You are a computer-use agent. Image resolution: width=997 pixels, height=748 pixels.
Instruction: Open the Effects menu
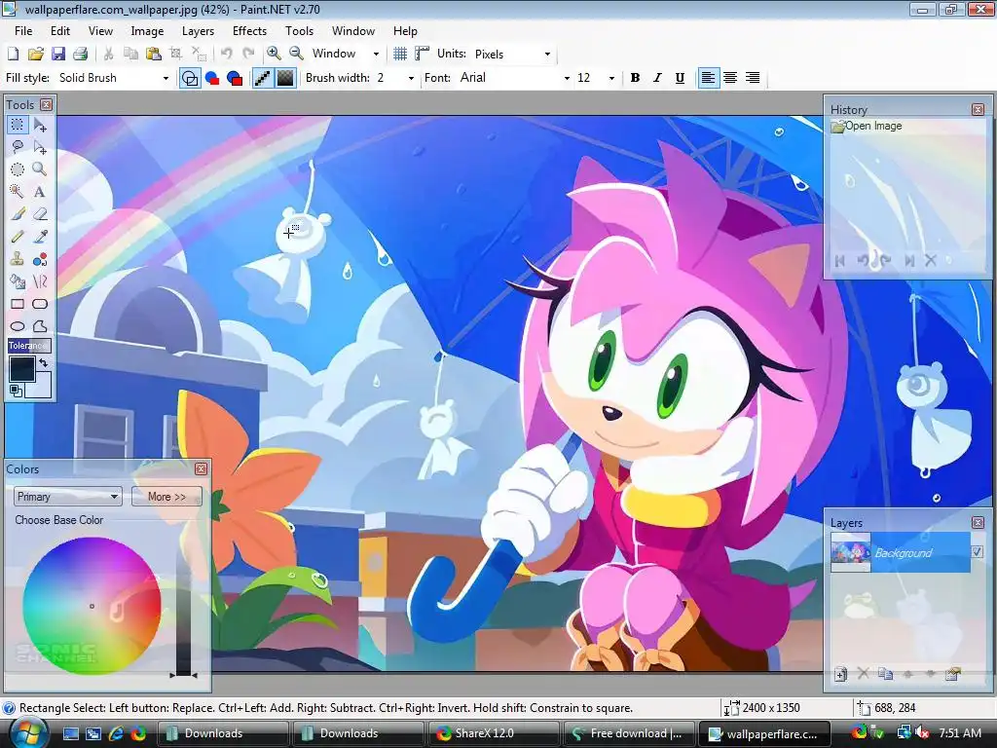coord(249,30)
